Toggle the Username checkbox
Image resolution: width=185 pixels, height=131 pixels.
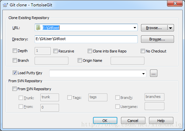117,106
